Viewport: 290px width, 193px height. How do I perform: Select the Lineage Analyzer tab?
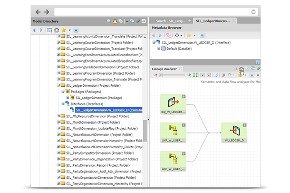coord(164,69)
